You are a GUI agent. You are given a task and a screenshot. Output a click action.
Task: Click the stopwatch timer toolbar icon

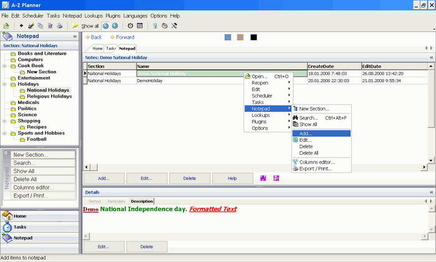[x=130, y=26]
